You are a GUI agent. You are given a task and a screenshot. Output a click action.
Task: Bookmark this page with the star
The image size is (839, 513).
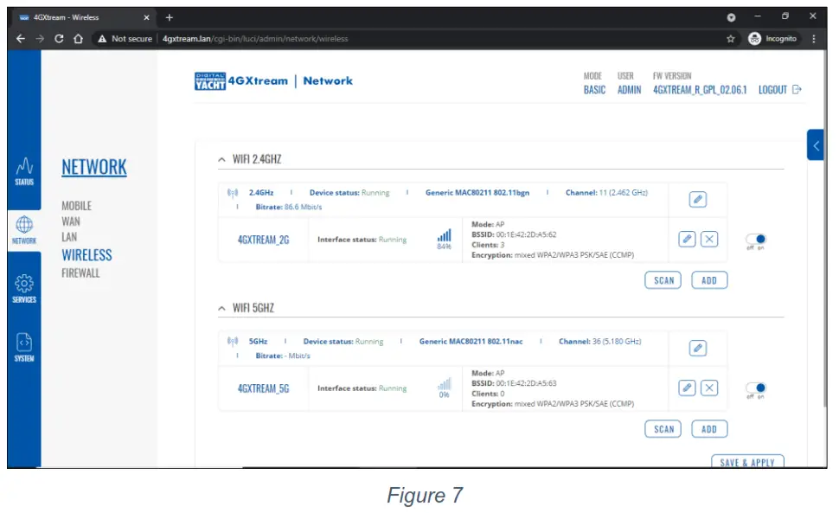coord(730,39)
